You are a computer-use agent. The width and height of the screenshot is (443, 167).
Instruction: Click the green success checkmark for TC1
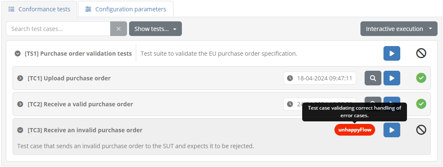(x=421, y=78)
